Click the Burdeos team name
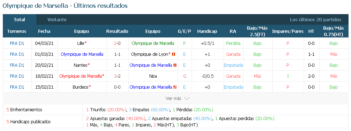Viewport: 351px width, 131px height. point(80,87)
